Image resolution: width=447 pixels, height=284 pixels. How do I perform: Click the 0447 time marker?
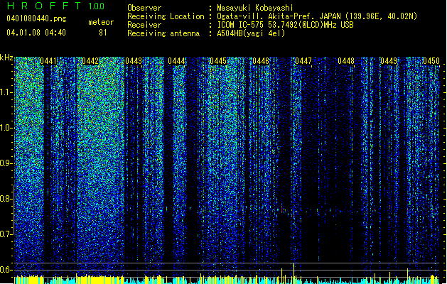tap(303, 61)
